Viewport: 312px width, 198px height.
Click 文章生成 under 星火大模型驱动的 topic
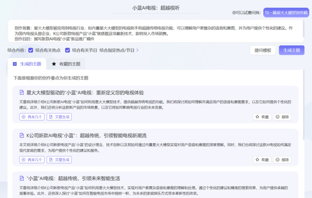point(59,117)
